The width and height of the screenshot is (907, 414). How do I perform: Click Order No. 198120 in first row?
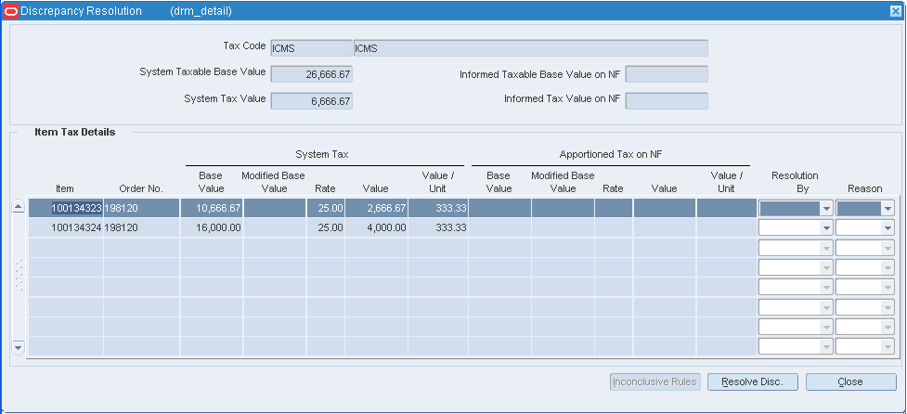point(142,208)
